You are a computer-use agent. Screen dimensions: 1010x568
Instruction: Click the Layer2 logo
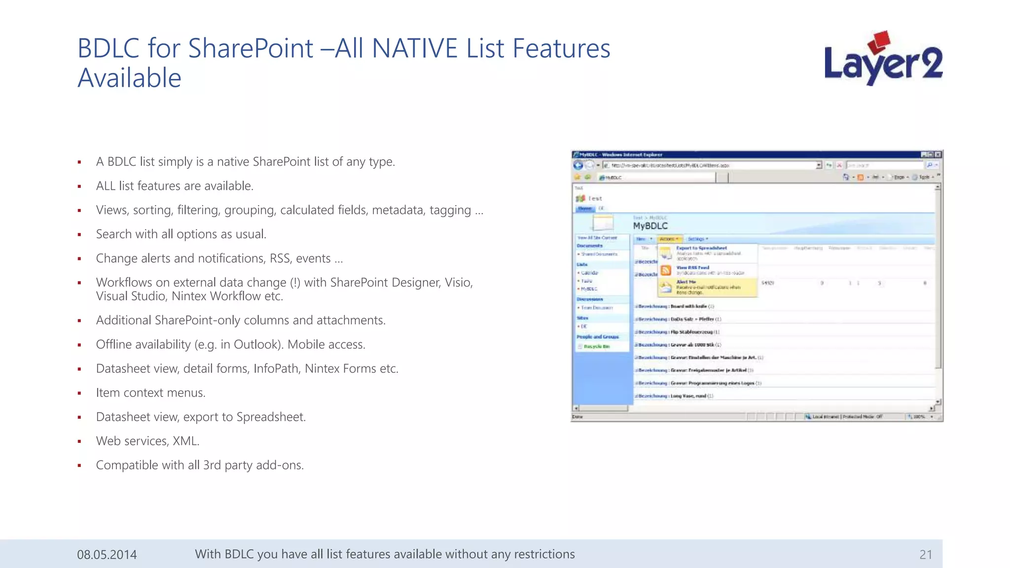tap(883, 58)
